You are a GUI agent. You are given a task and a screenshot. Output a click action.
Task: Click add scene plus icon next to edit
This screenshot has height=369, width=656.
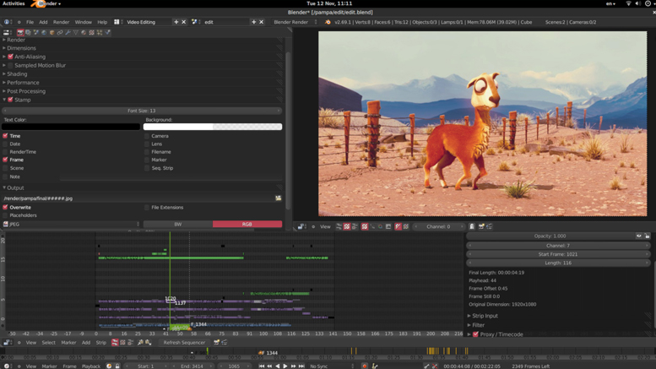pyautogui.click(x=253, y=22)
